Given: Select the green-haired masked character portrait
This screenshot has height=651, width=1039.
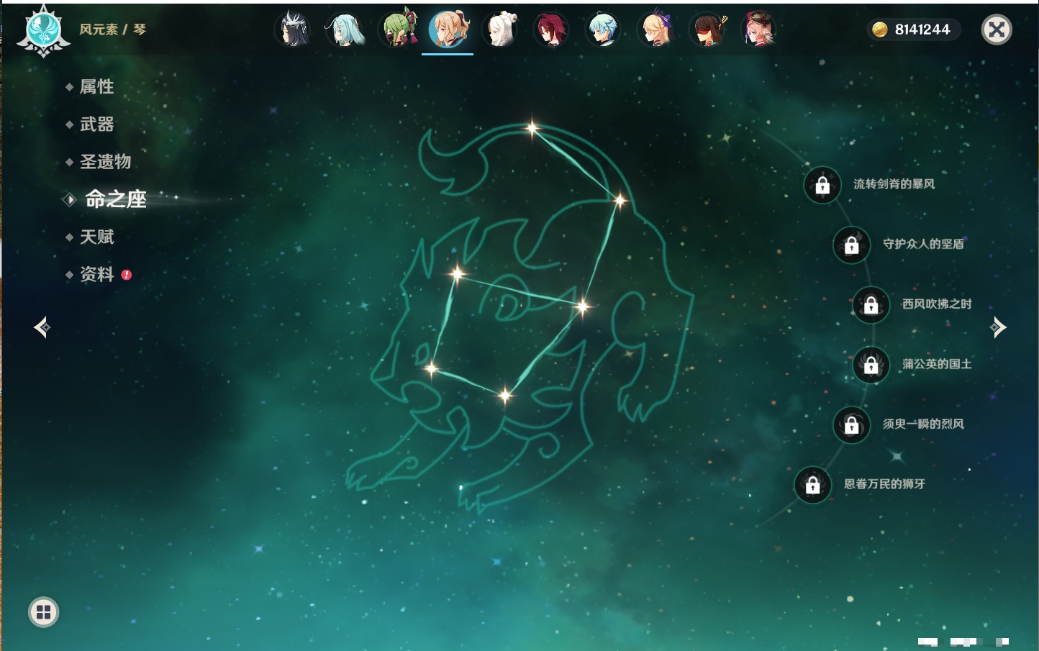Looking at the screenshot, I should pyautogui.click(x=397, y=29).
